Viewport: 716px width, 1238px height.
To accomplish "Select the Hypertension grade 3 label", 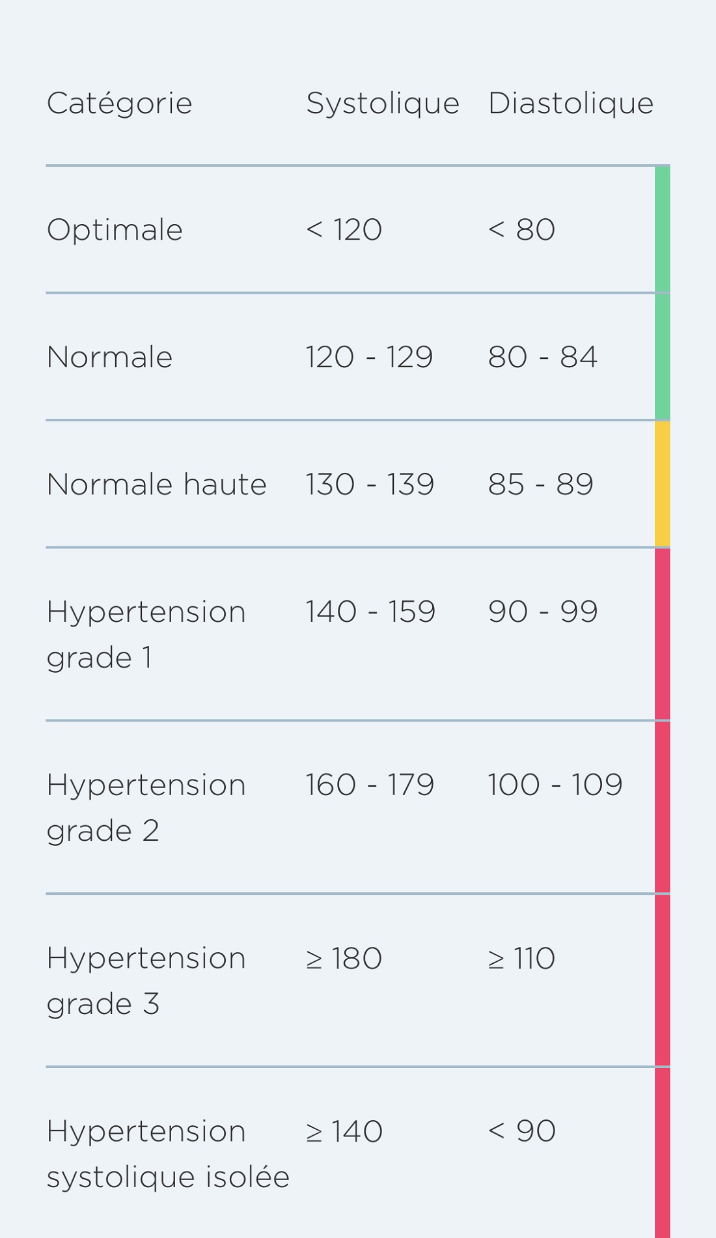I will click(x=146, y=980).
